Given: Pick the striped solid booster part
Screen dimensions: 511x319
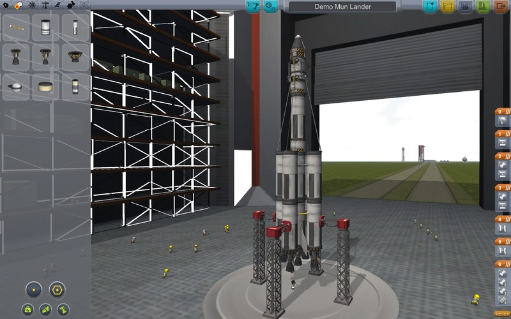Looking at the screenshot, I should pyautogui.click(x=75, y=87).
